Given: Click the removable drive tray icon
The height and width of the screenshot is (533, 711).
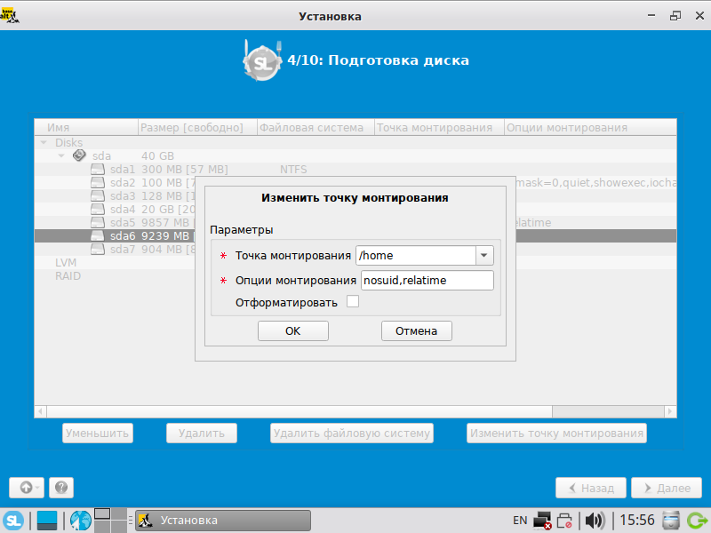Looking at the screenshot, I should pos(671,521).
